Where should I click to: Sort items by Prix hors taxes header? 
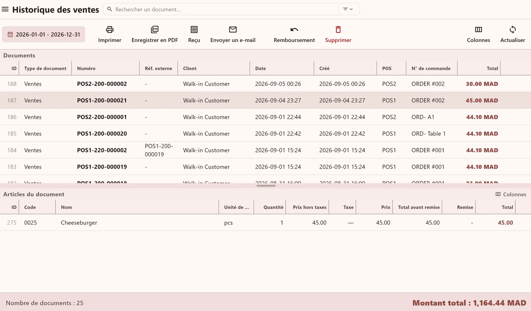point(310,207)
